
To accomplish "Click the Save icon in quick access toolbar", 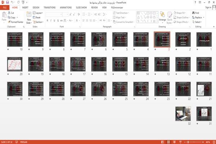I will [8, 3].
